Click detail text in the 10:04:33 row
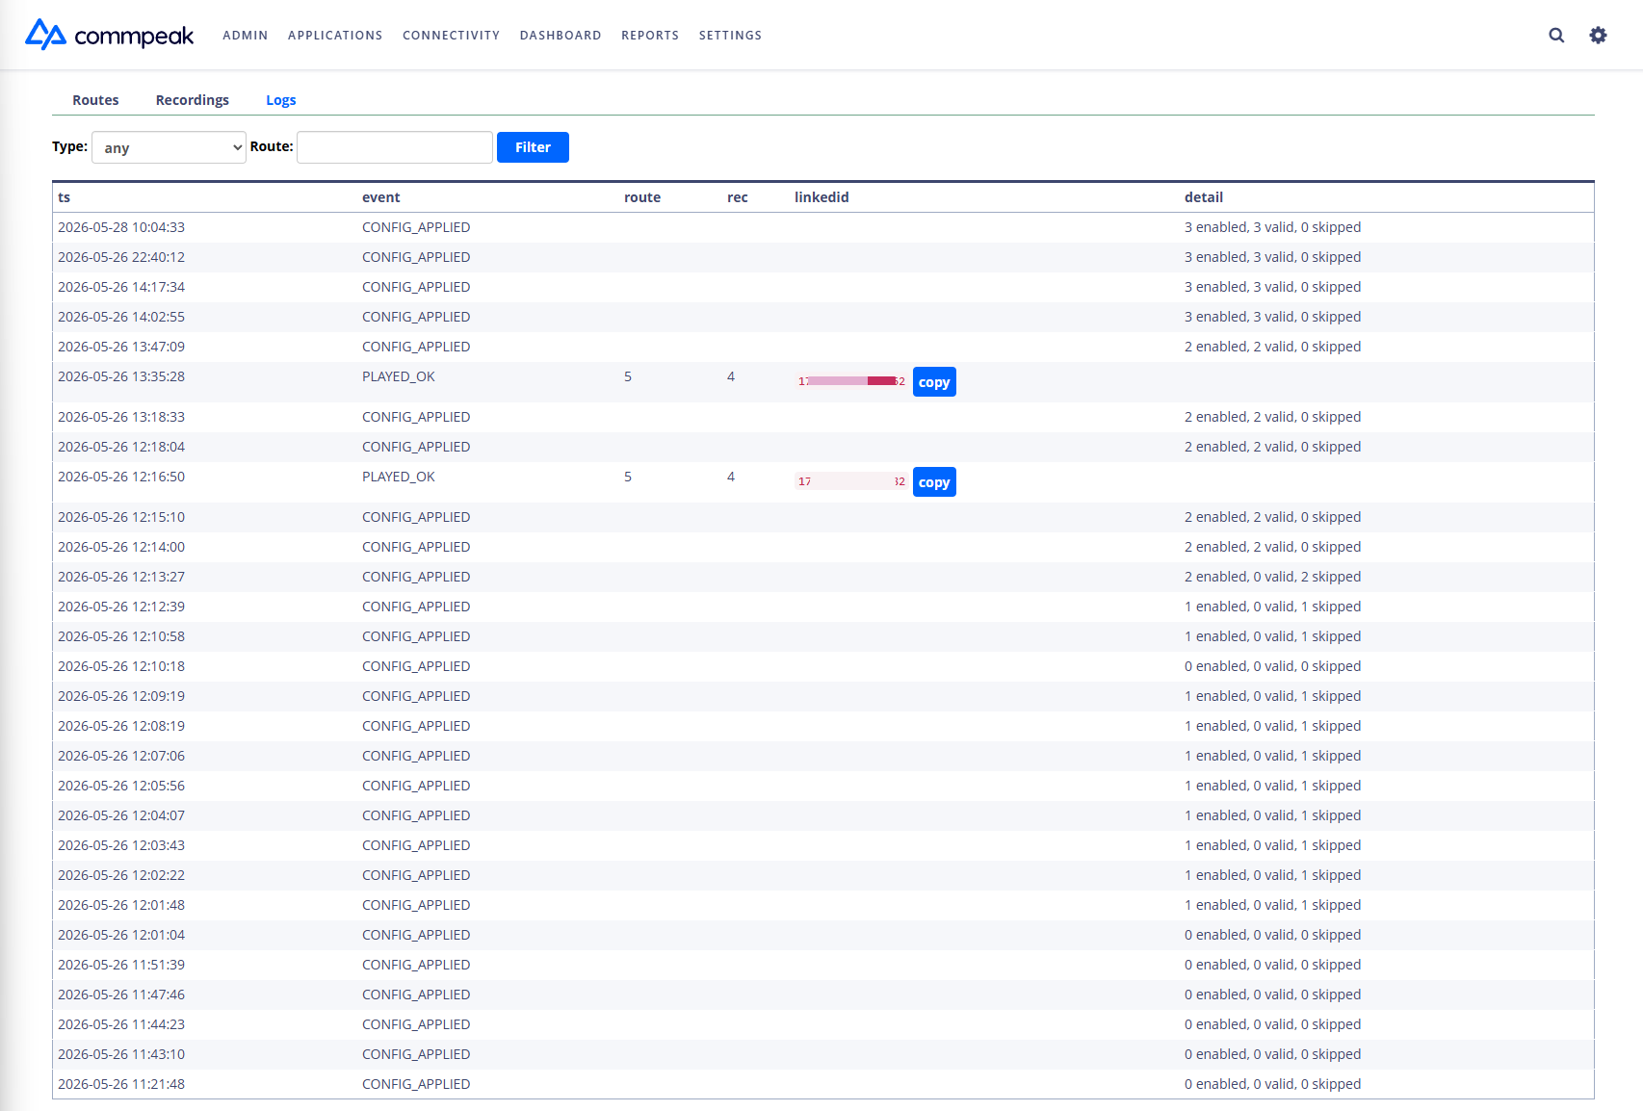The image size is (1643, 1111). [x=1273, y=227]
